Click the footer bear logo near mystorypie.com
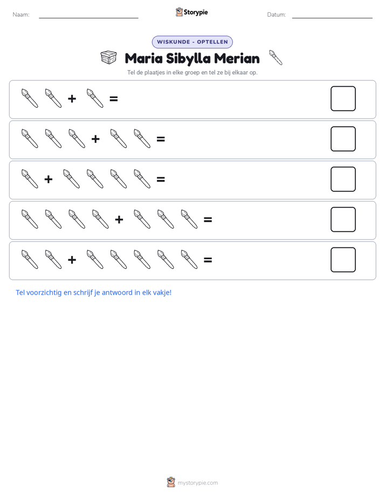Viewport: 385px width, 498px height. coord(171,482)
